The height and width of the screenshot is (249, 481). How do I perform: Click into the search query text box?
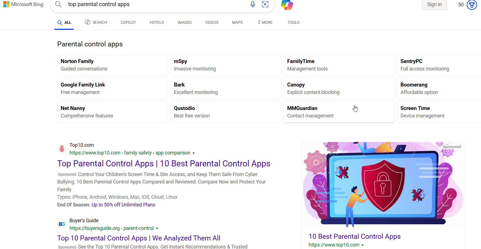[155, 4]
